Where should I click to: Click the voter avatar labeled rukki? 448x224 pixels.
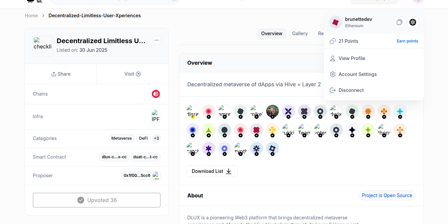pyautogui.click(x=288, y=130)
